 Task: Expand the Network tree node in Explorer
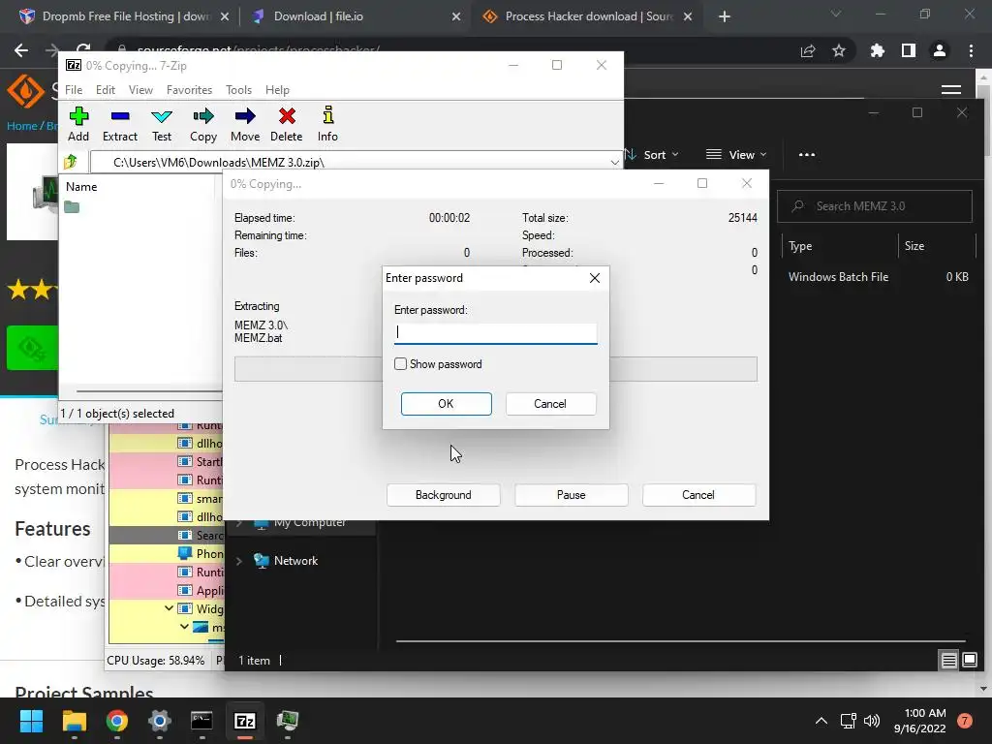[239, 561]
